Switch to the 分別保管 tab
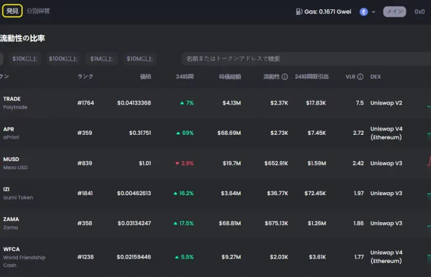 point(38,11)
